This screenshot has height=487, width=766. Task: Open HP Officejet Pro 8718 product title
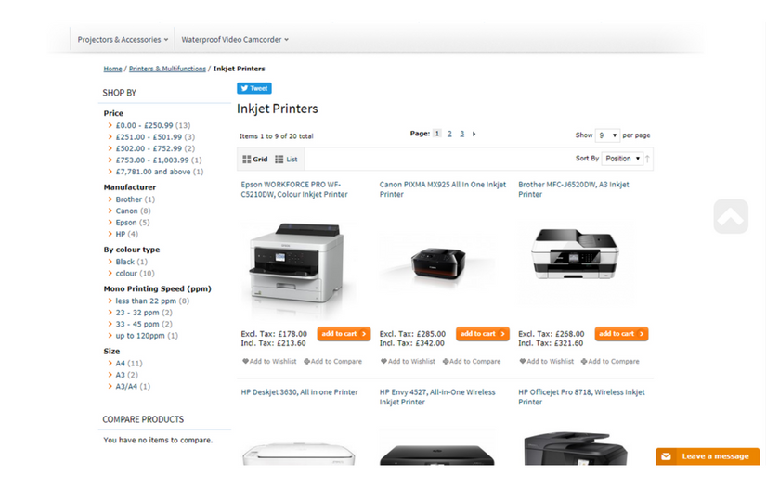tap(581, 397)
